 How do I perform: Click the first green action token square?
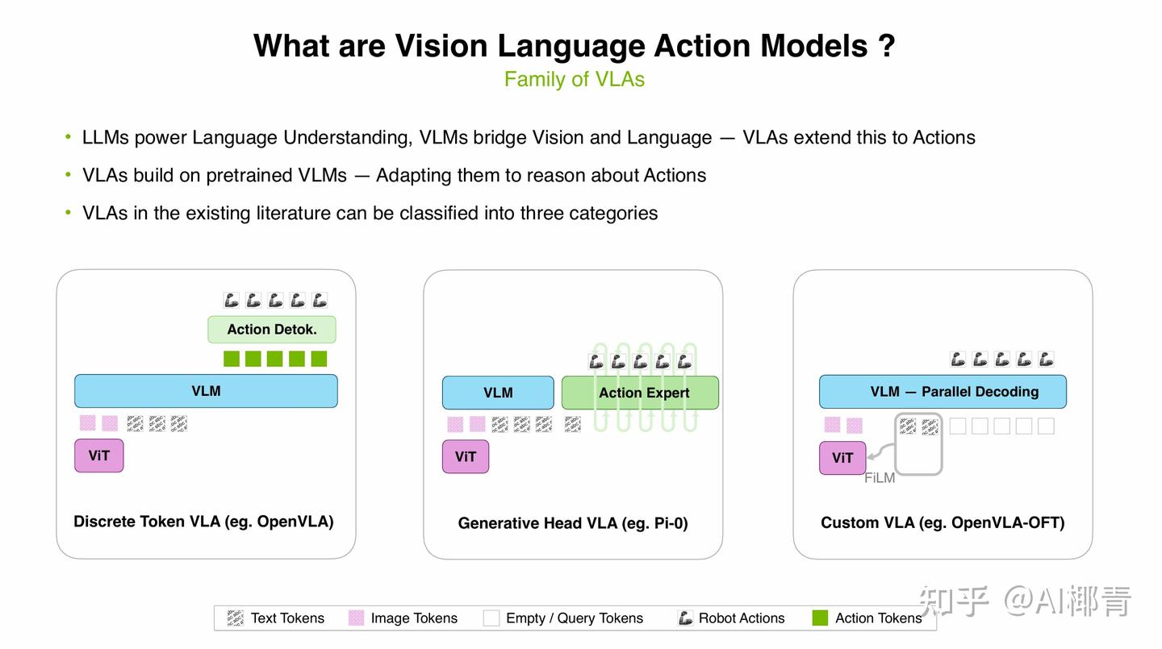232,359
